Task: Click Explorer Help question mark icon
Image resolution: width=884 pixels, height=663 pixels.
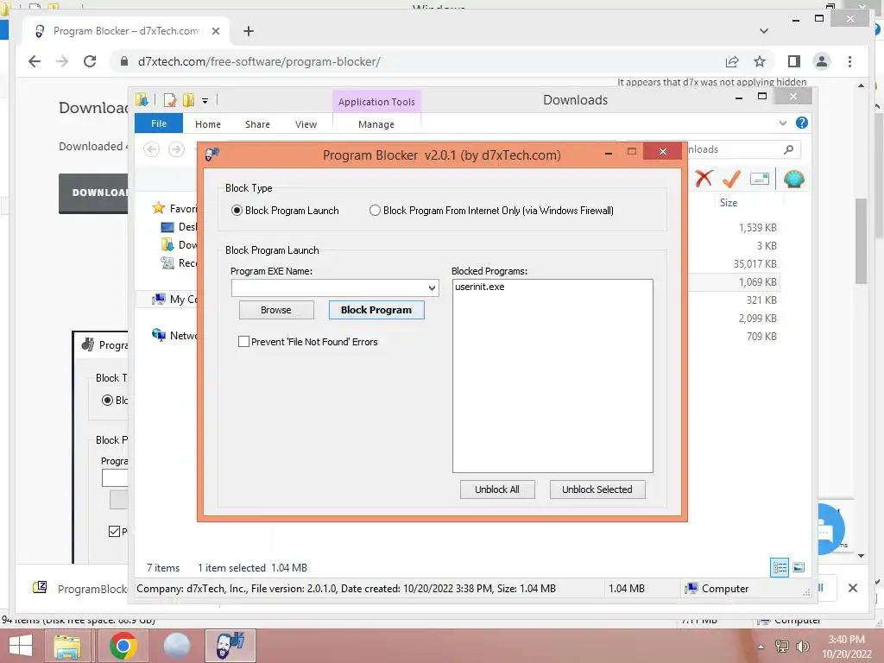Action: click(x=801, y=123)
